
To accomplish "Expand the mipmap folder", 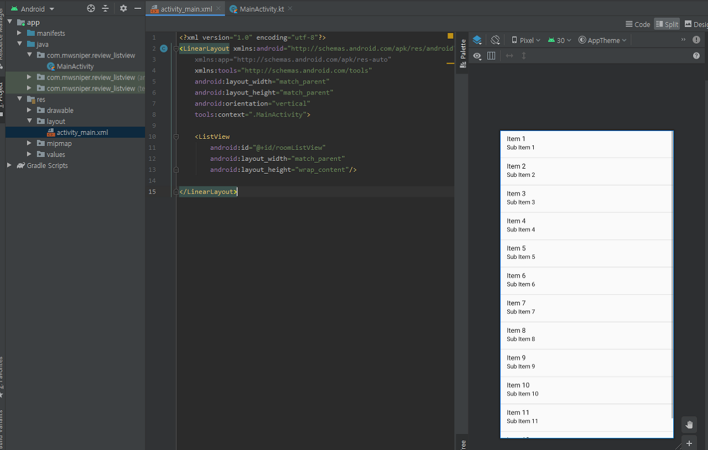I will point(29,143).
